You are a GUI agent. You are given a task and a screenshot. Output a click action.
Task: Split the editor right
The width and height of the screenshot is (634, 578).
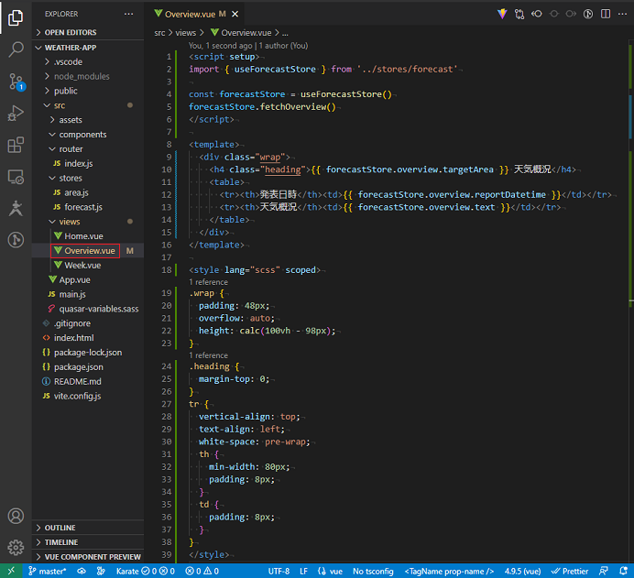coord(606,14)
